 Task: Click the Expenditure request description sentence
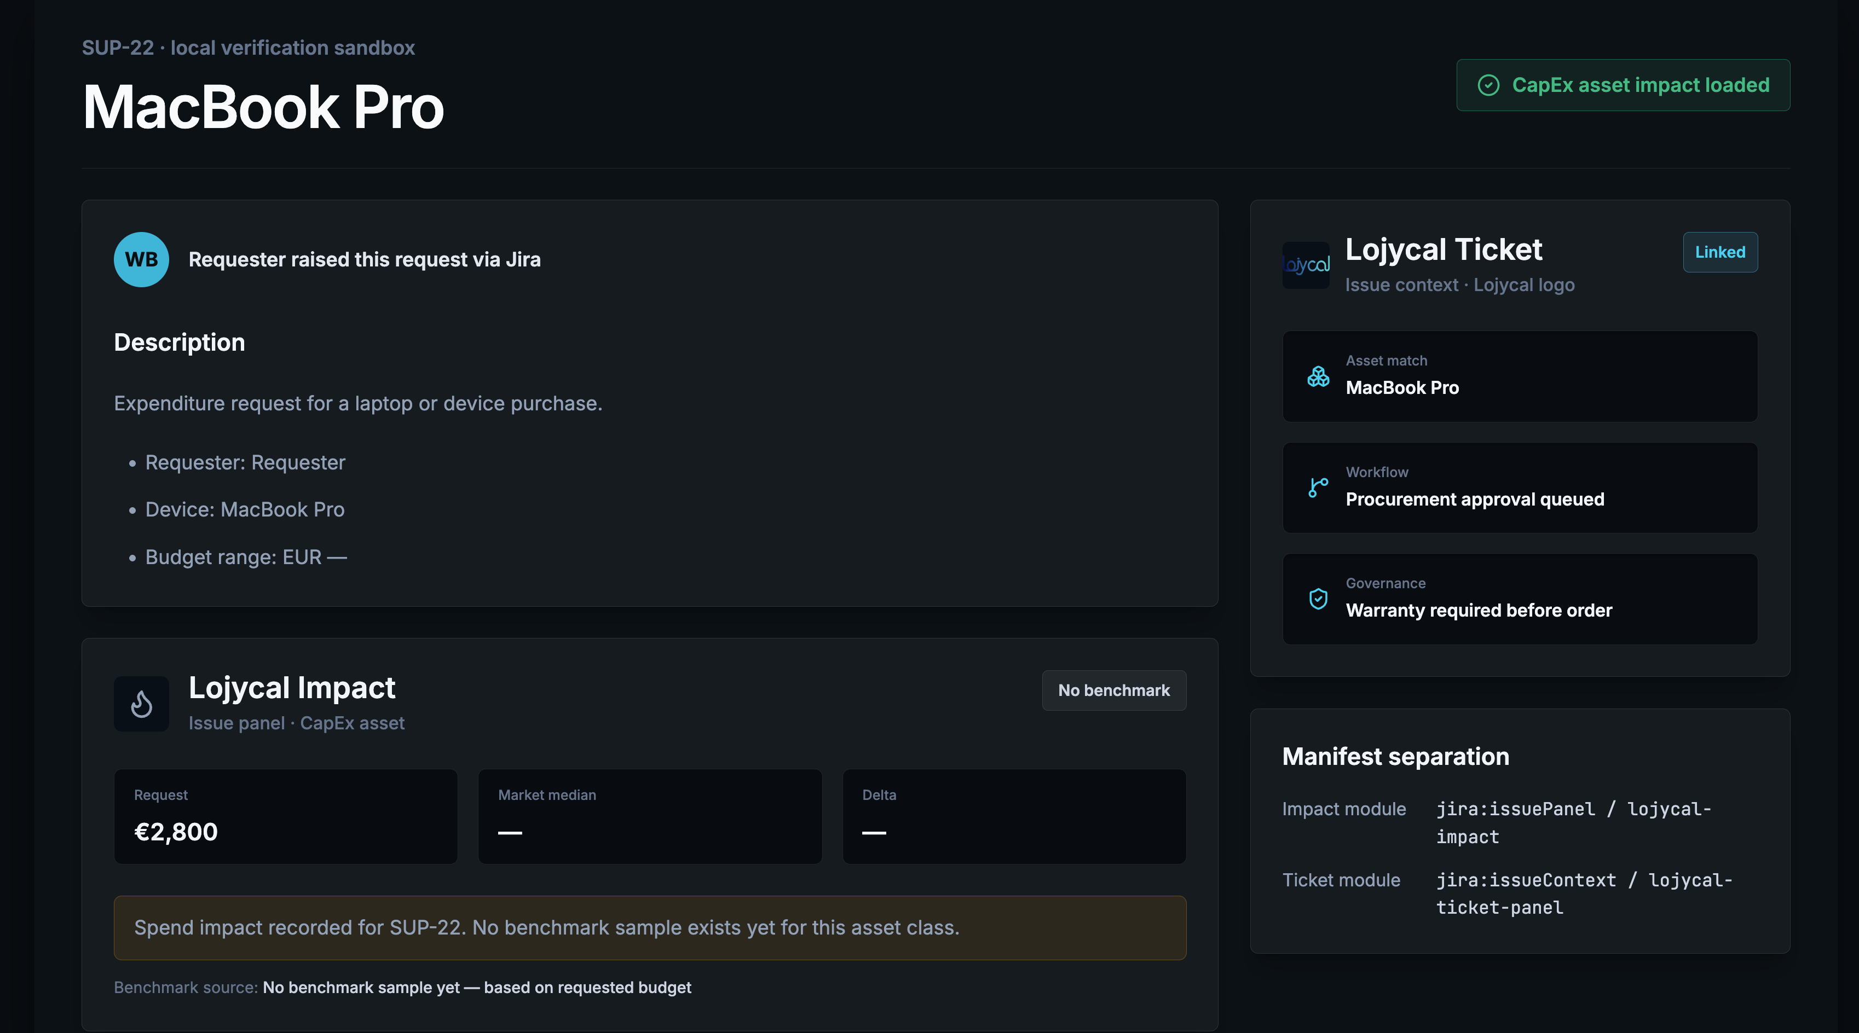358,403
